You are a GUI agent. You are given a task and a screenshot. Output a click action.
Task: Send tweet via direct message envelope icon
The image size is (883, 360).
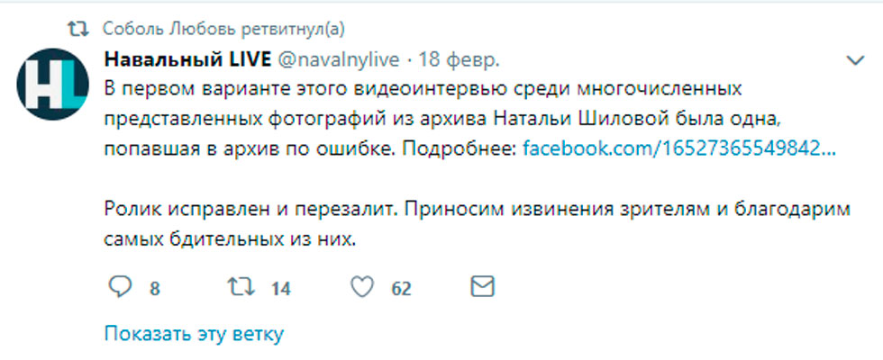pyautogui.click(x=483, y=287)
